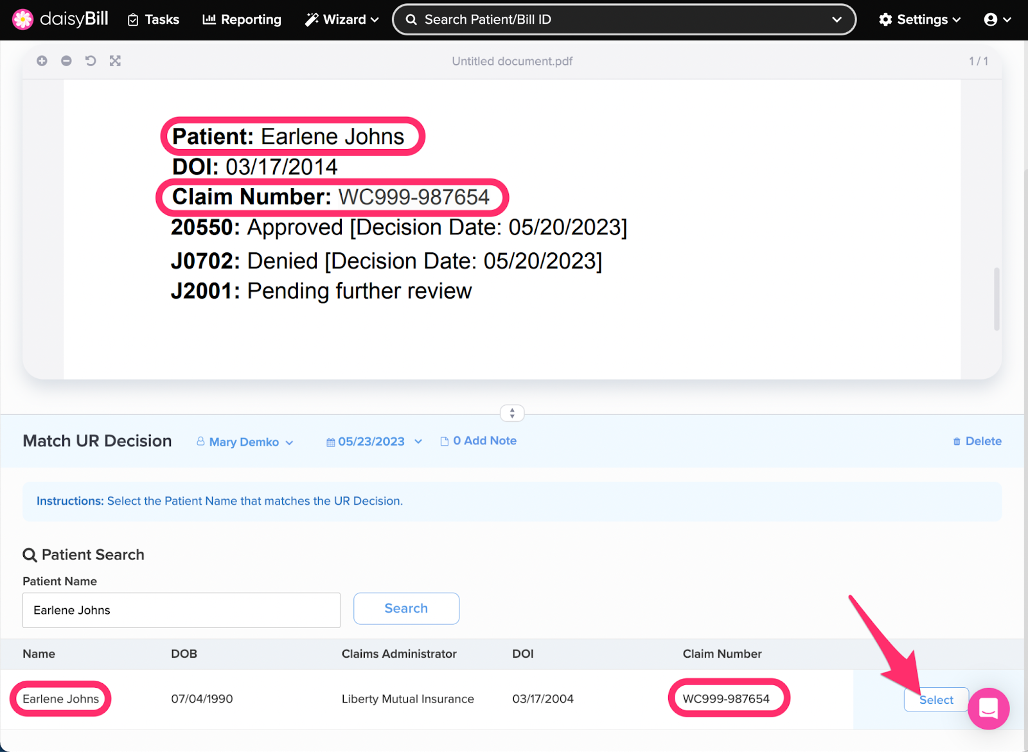The image size is (1028, 752).
Task: Click the Search button for patient
Action: click(406, 608)
